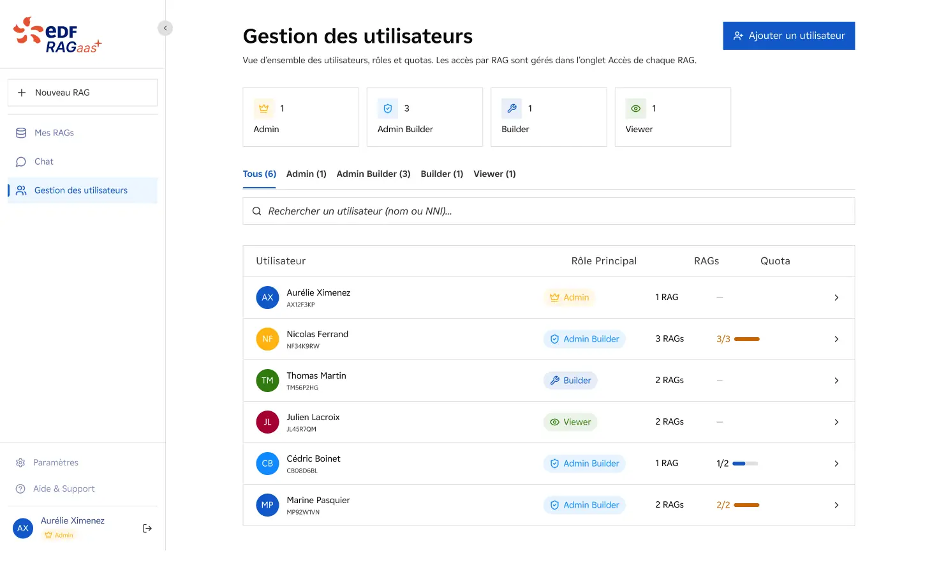Click the wrench icon in the Builder card
The width and height of the screenshot is (932, 567).
point(512,109)
